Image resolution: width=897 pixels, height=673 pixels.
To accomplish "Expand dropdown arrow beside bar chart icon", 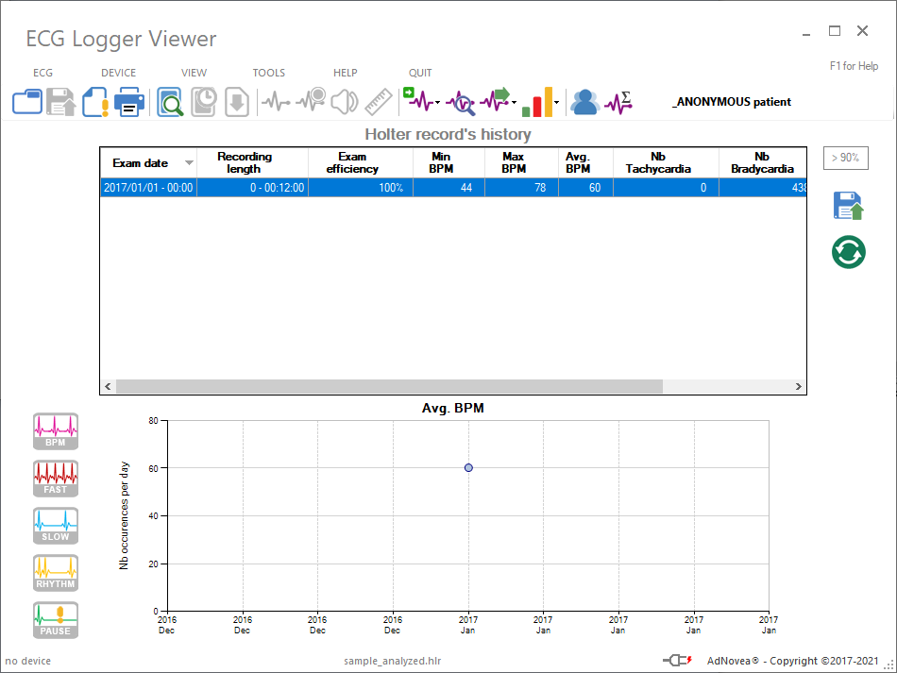I will (x=556, y=103).
